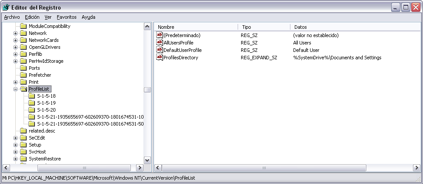This screenshot has width=423, height=184.
Task: Click the tree's scroll-down arrow
Action: pos(147,160)
